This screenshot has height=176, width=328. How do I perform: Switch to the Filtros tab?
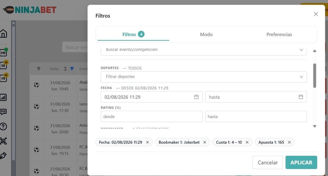click(x=133, y=34)
